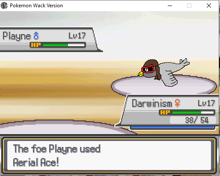
Task: Click the "Pokemon Wack Version" window title
Action: (x=36, y=6)
